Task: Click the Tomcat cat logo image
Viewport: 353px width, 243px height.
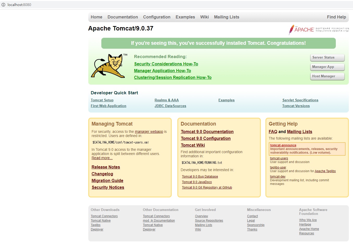Action: coord(109,66)
